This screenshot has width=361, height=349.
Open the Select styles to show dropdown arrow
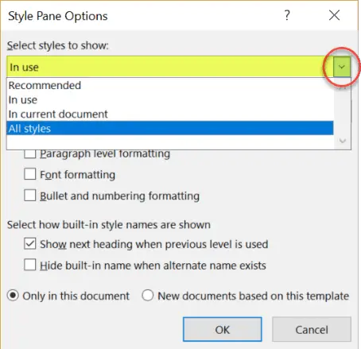(x=342, y=67)
